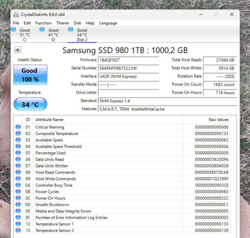Click the Features field with S.M.A.R.T., TRIM

167,109
